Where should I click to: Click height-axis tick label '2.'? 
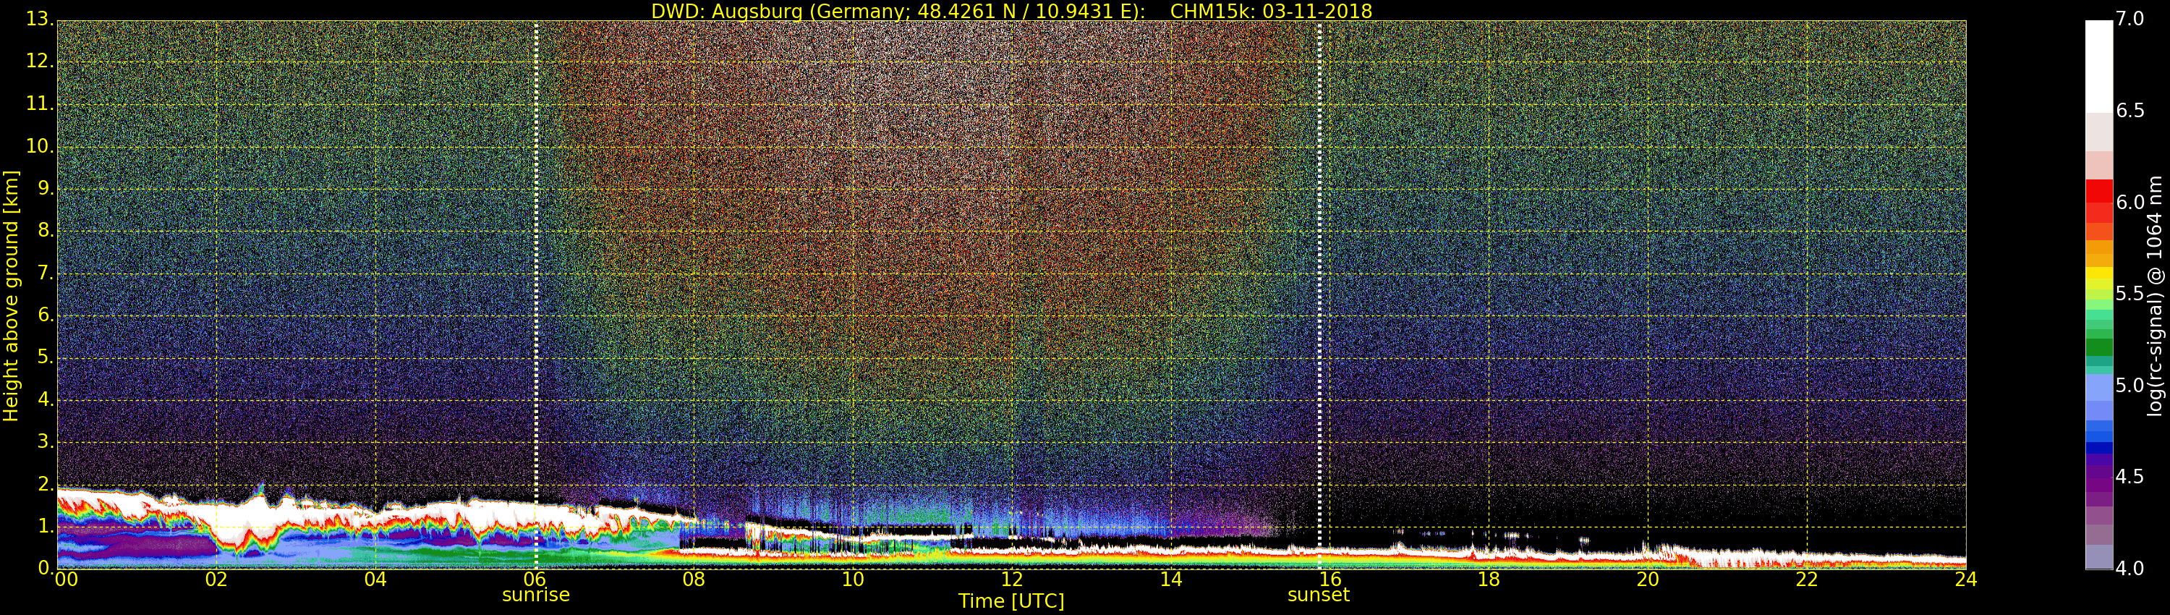pos(46,483)
